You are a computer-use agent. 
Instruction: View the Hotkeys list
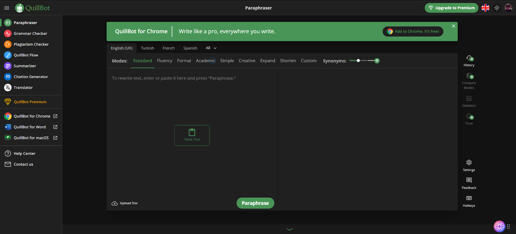tap(469, 201)
